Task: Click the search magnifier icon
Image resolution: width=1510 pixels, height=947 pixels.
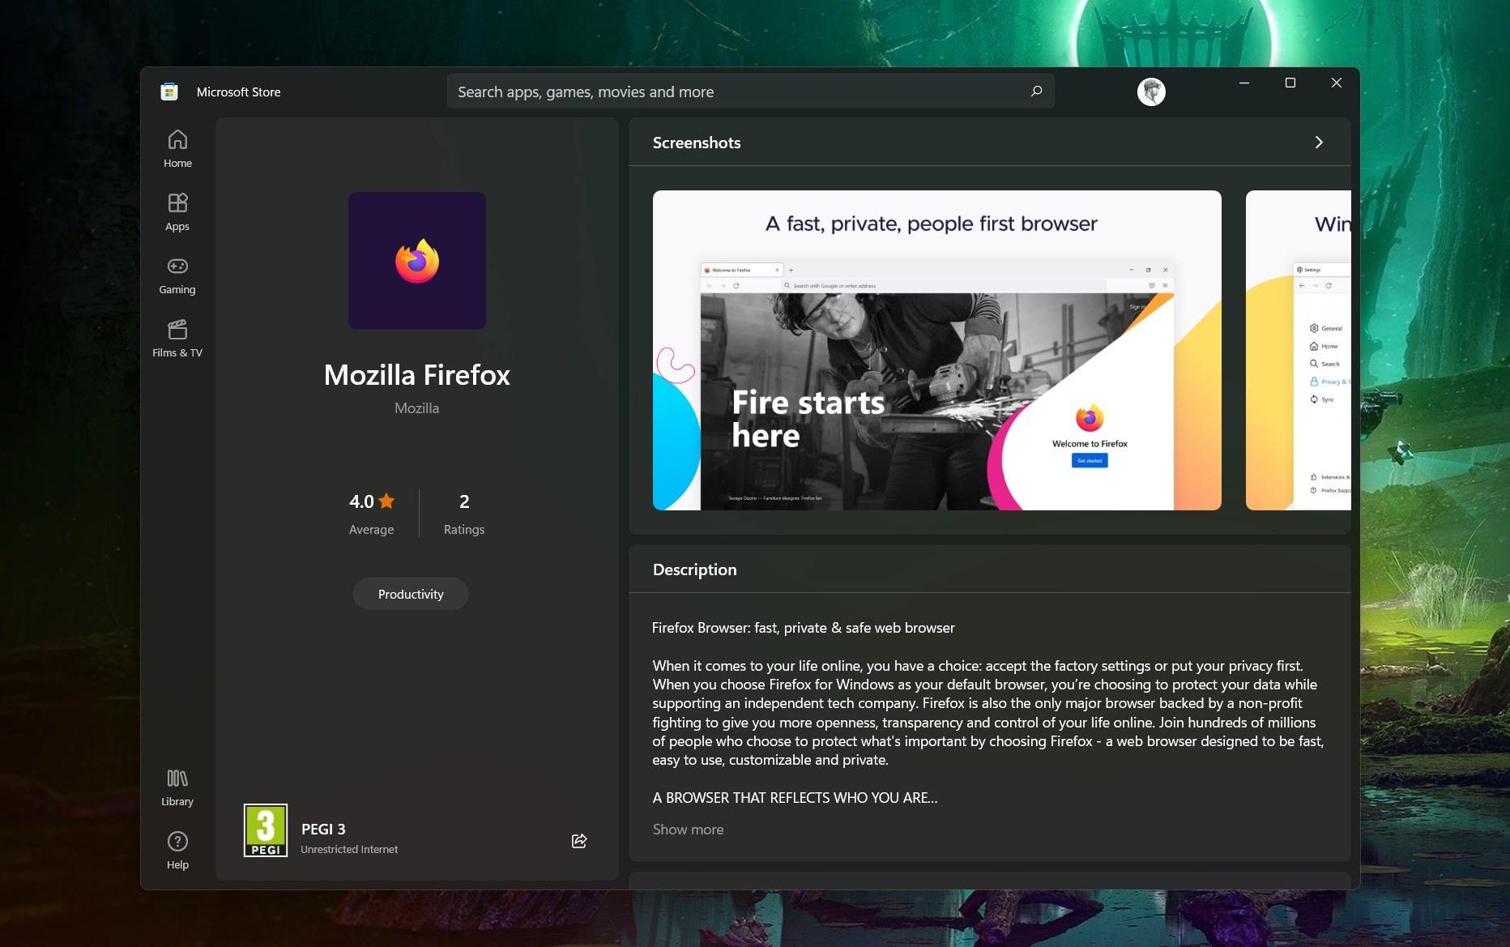Action: point(1036,92)
